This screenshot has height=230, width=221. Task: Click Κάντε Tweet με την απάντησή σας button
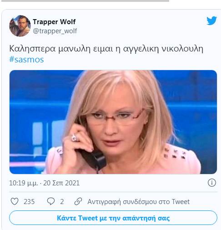(x=113, y=218)
